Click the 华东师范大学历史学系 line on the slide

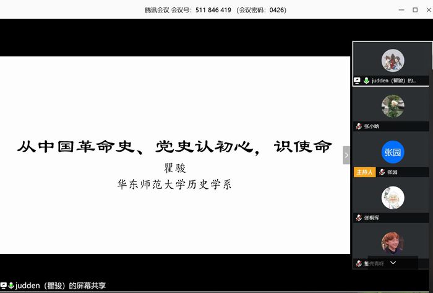[x=174, y=185]
